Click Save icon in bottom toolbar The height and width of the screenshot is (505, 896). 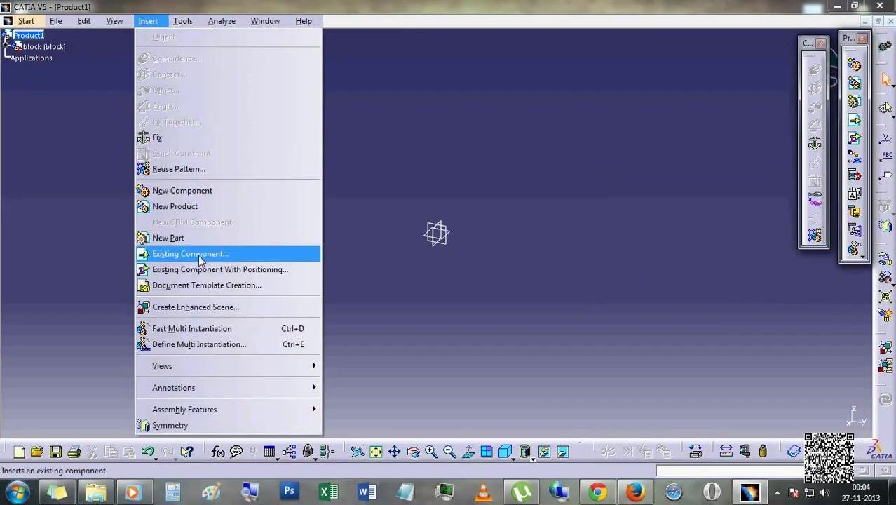(x=55, y=452)
